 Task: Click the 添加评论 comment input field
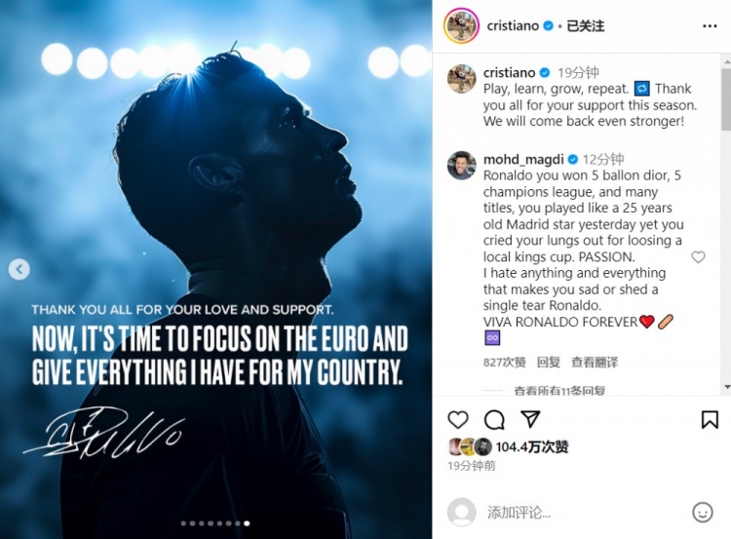tap(583, 513)
